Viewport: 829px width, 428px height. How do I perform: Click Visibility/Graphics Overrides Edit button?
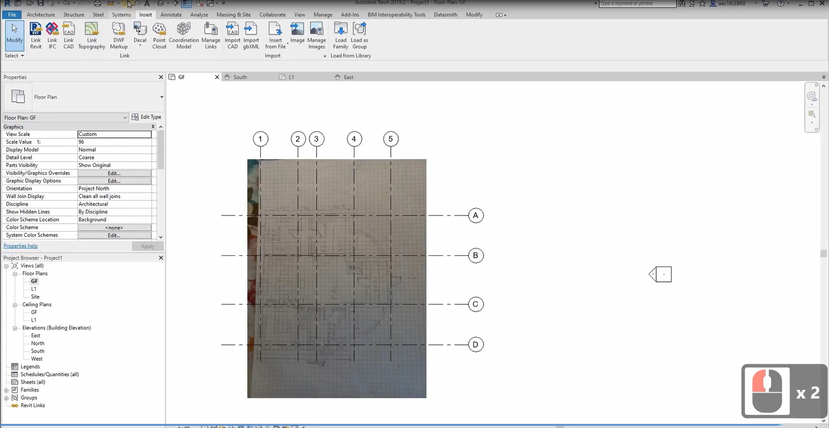point(114,173)
